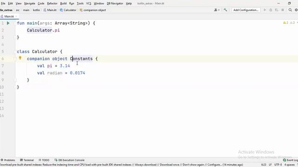The image size is (298, 167).
Task: Open the Build menu
Action: pyautogui.click(x=63, y=3)
